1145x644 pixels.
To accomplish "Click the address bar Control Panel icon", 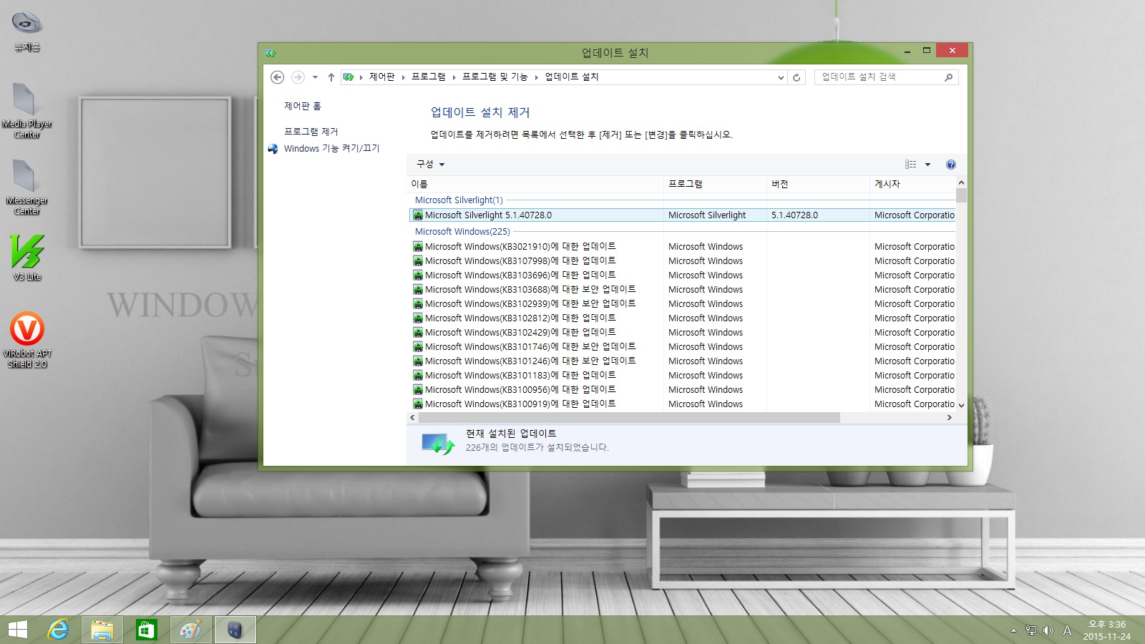I will pos(349,77).
